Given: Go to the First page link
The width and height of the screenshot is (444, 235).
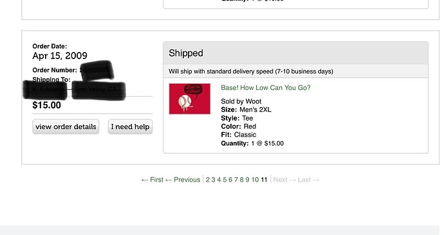Looking at the screenshot, I should click(153, 180).
